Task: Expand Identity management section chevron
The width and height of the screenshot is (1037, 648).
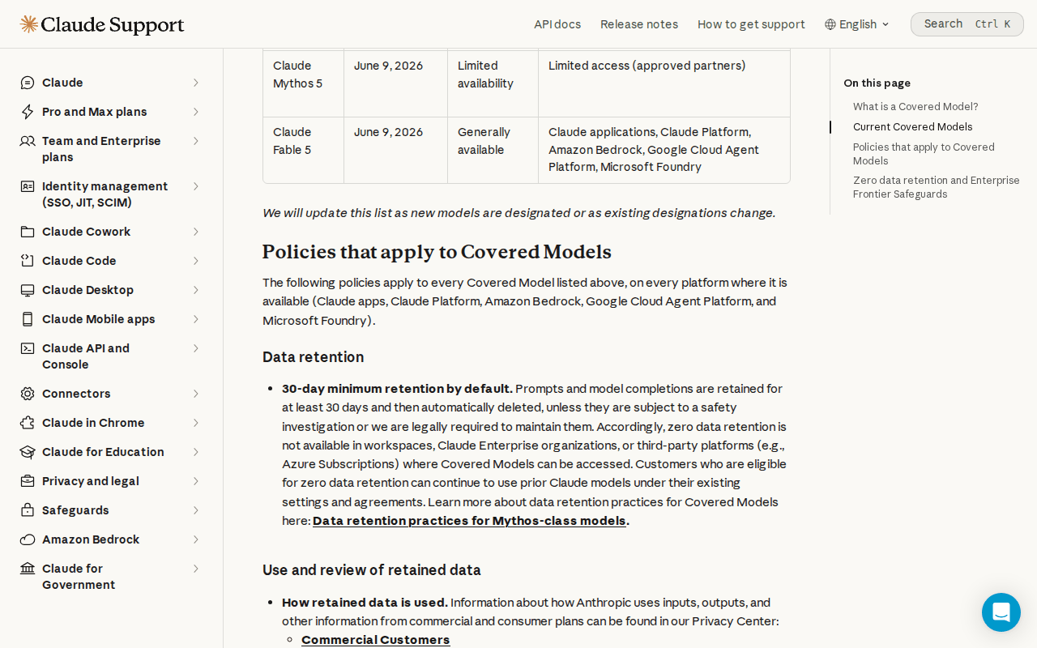Action: click(x=195, y=186)
